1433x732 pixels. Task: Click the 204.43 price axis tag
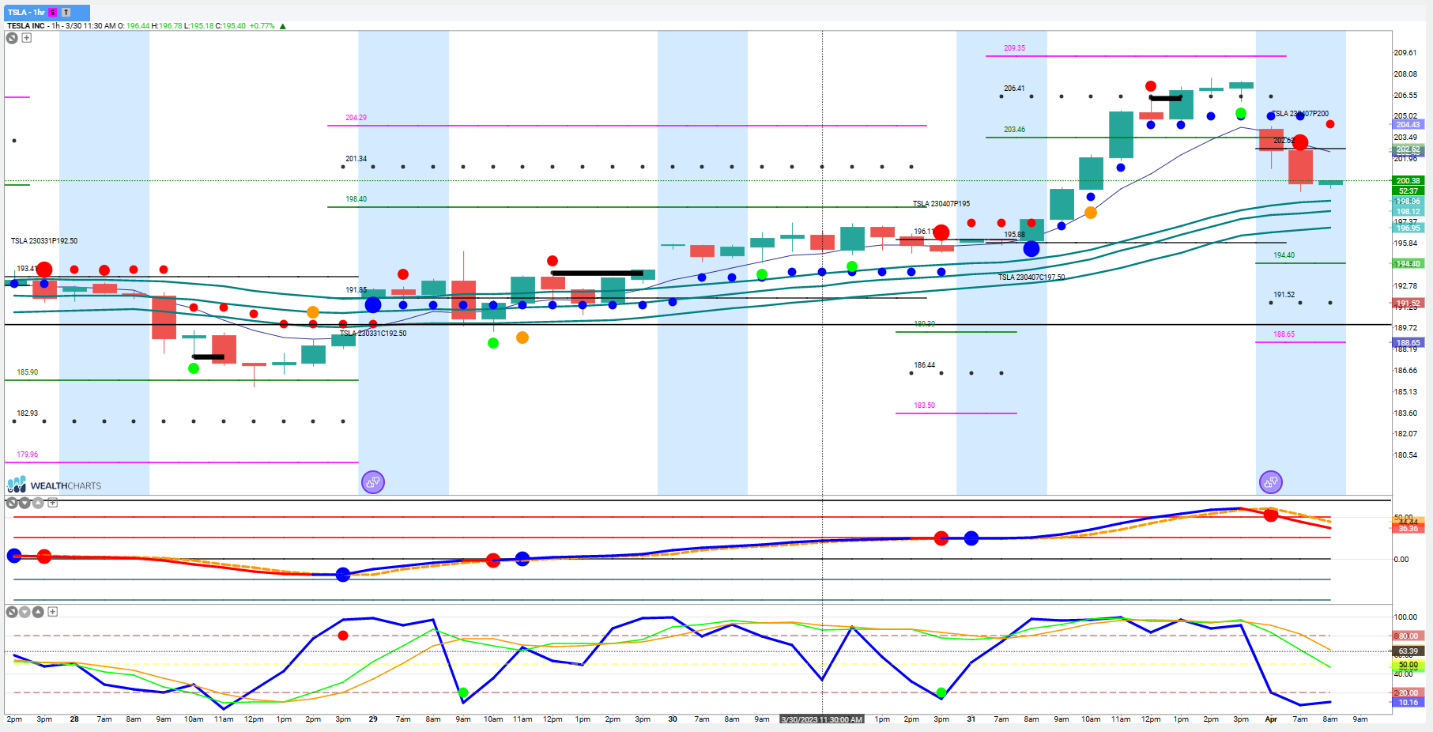pyautogui.click(x=1408, y=125)
